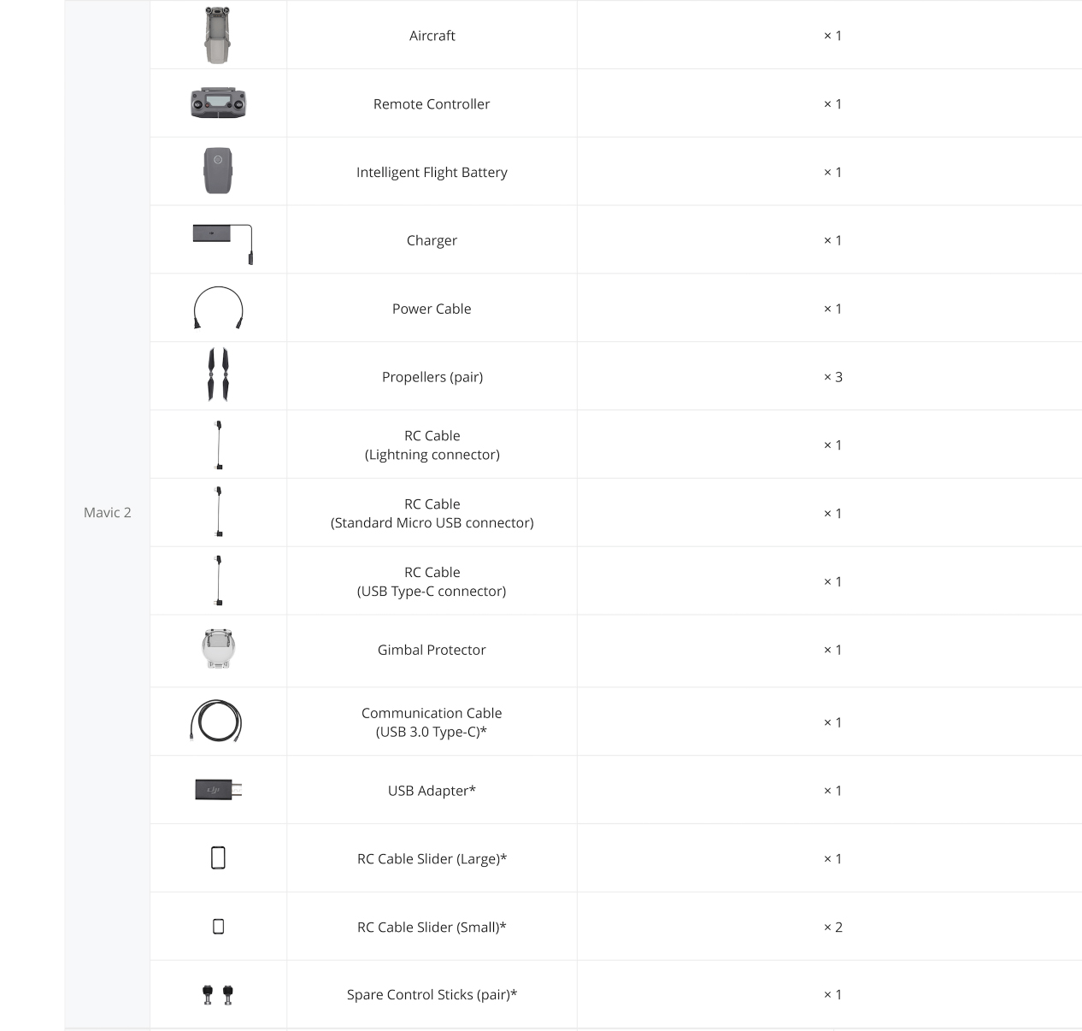Viewport: 1082px width, 1031px height.
Task: Select the USB Type-C RC Cable icon
Action: tap(220, 580)
